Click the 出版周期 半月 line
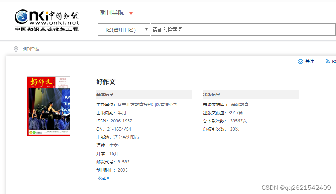 (x=111, y=113)
